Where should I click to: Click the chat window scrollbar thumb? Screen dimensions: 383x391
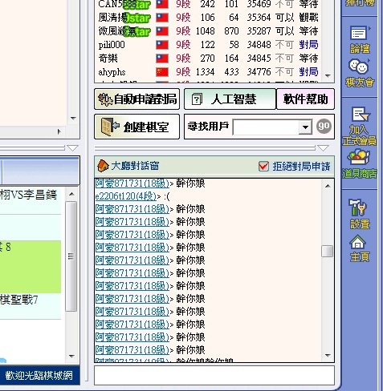(x=327, y=252)
